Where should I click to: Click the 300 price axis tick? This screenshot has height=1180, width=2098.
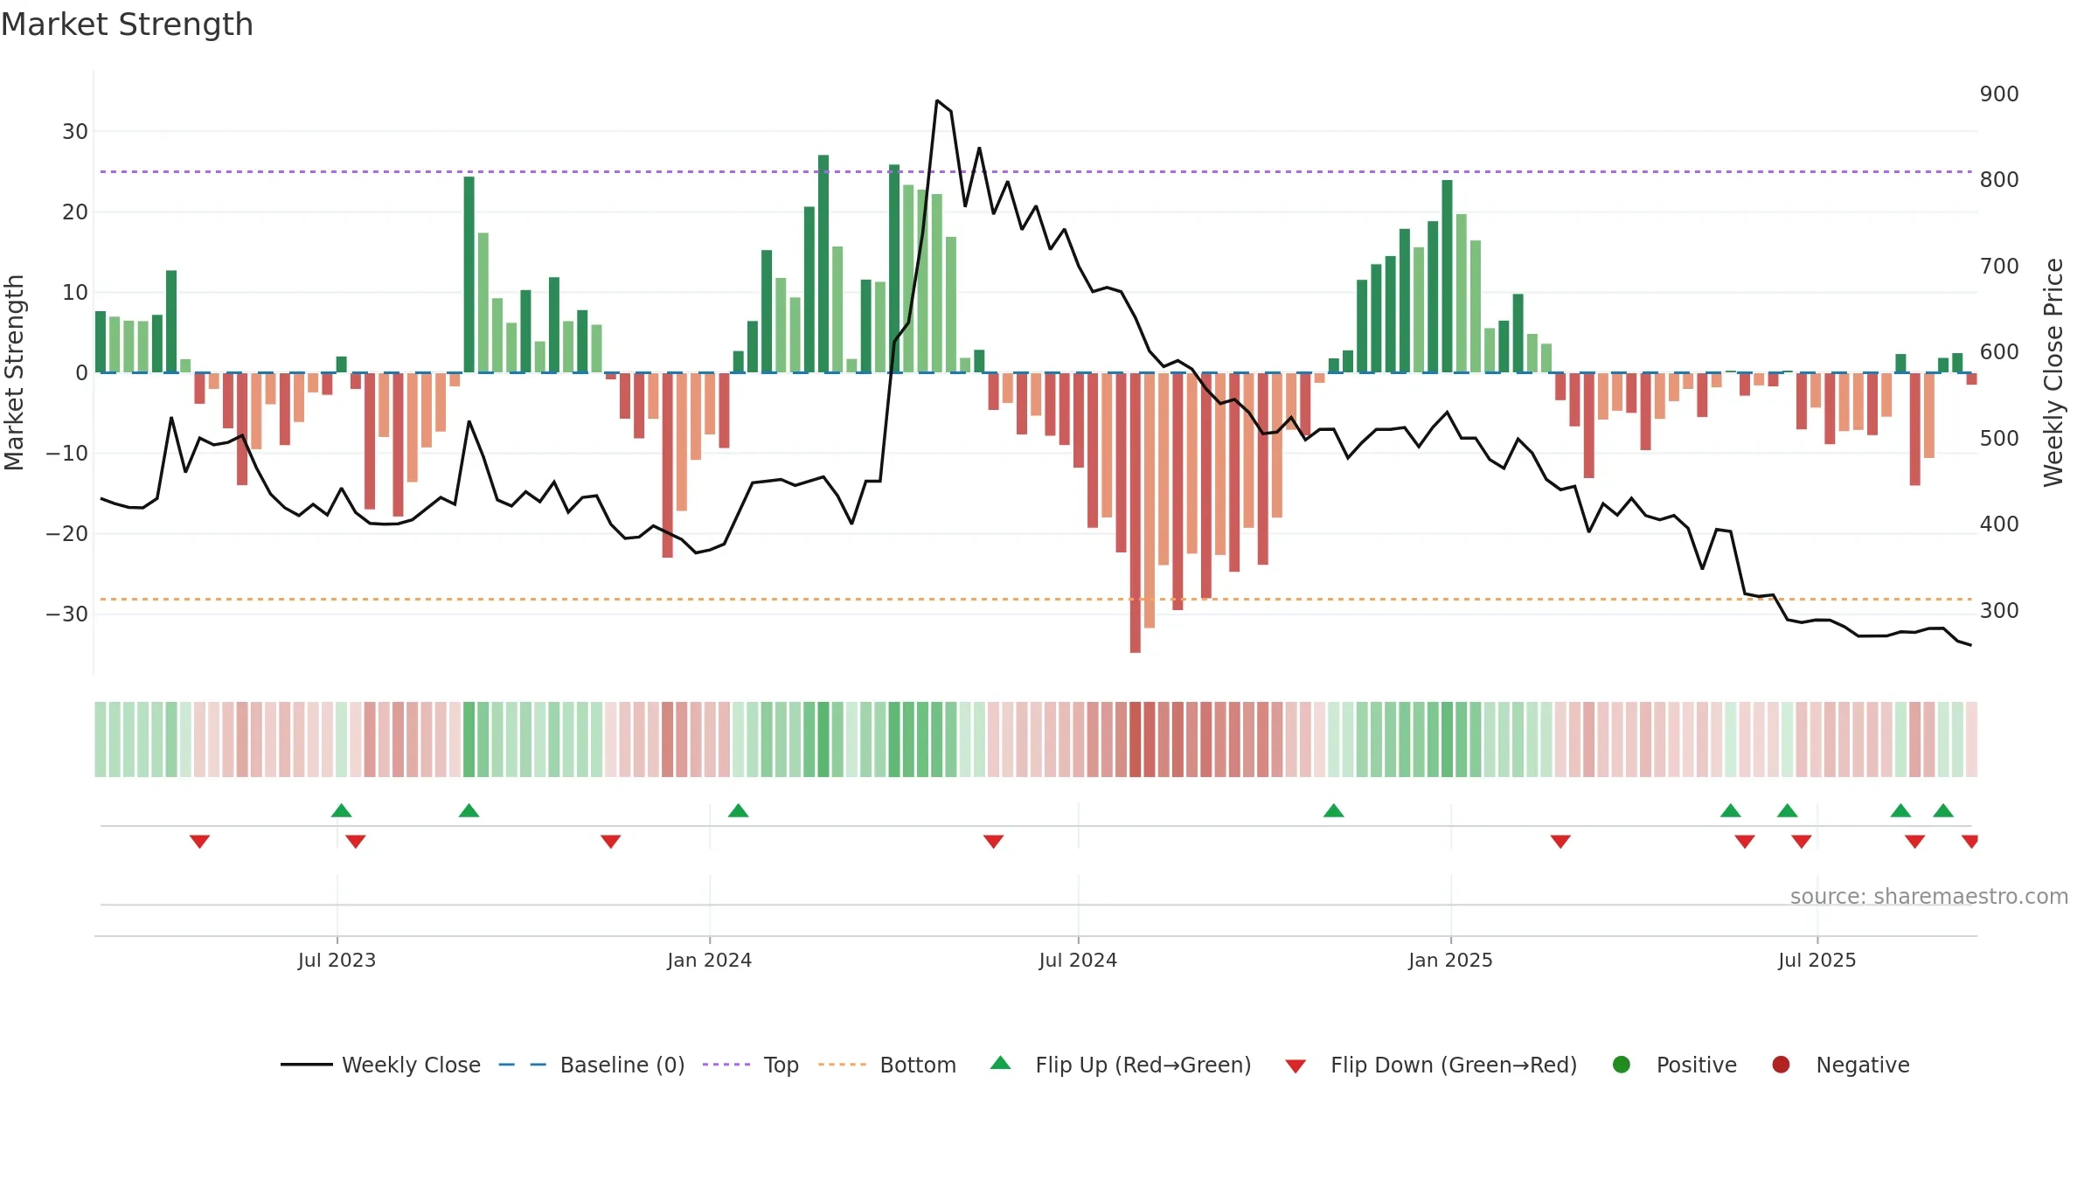(x=1999, y=610)
